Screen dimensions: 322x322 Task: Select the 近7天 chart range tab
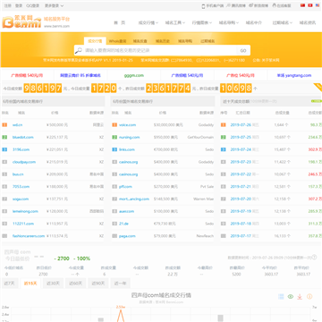[x=10, y=284]
